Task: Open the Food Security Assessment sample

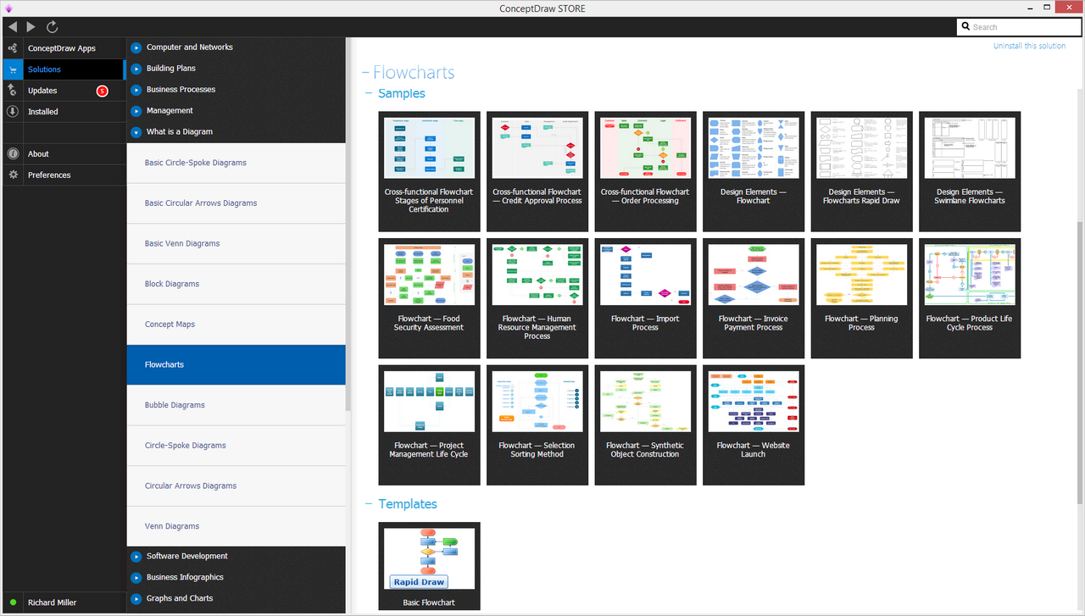Action: pos(429,298)
